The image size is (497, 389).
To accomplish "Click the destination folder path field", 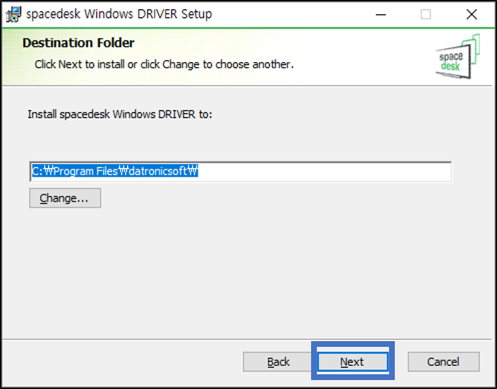I will [x=241, y=172].
